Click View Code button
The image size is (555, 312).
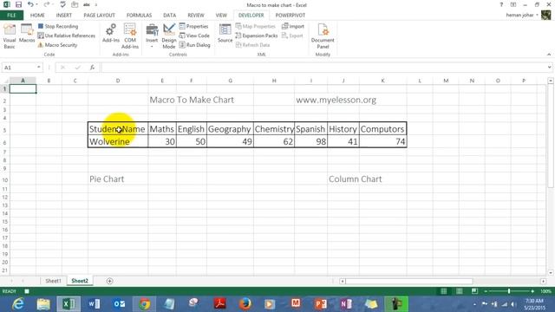click(x=194, y=36)
